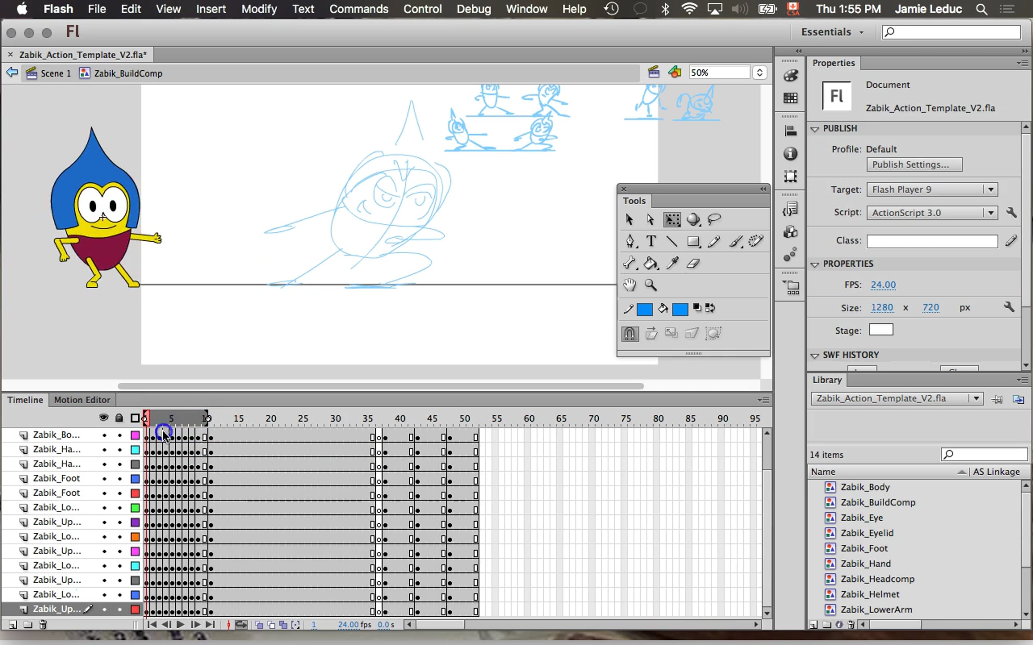Select the Paint Bucket tool
Image resolution: width=1033 pixels, height=645 pixels.
pos(650,263)
